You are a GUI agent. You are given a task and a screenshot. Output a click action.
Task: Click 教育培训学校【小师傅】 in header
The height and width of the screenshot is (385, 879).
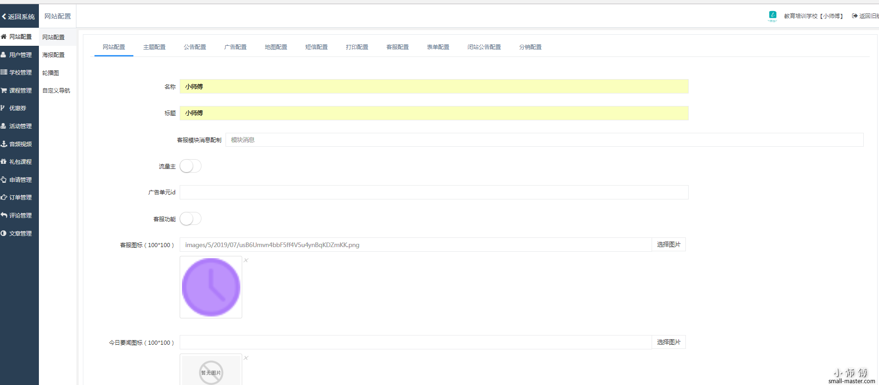(x=814, y=16)
